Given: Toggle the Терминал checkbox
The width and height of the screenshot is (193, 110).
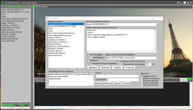Looking at the screenshot, I should tap(88, 60).
